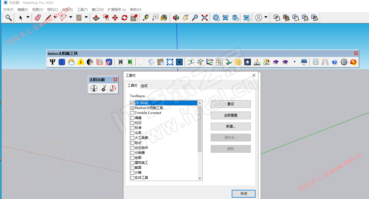Enable the Trimble Connect toolbar checkbox
Screen dimensions: 369x199
(x=132, y=113)
